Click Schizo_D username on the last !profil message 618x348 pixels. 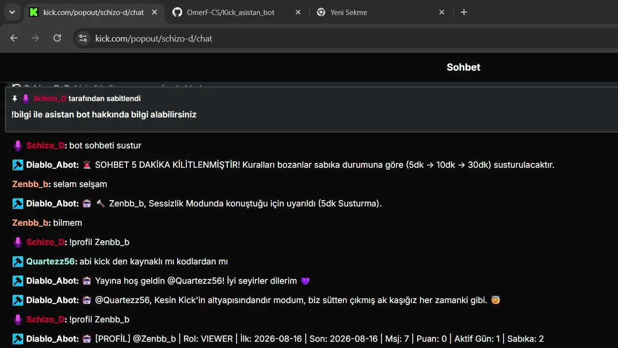(45, 319)
